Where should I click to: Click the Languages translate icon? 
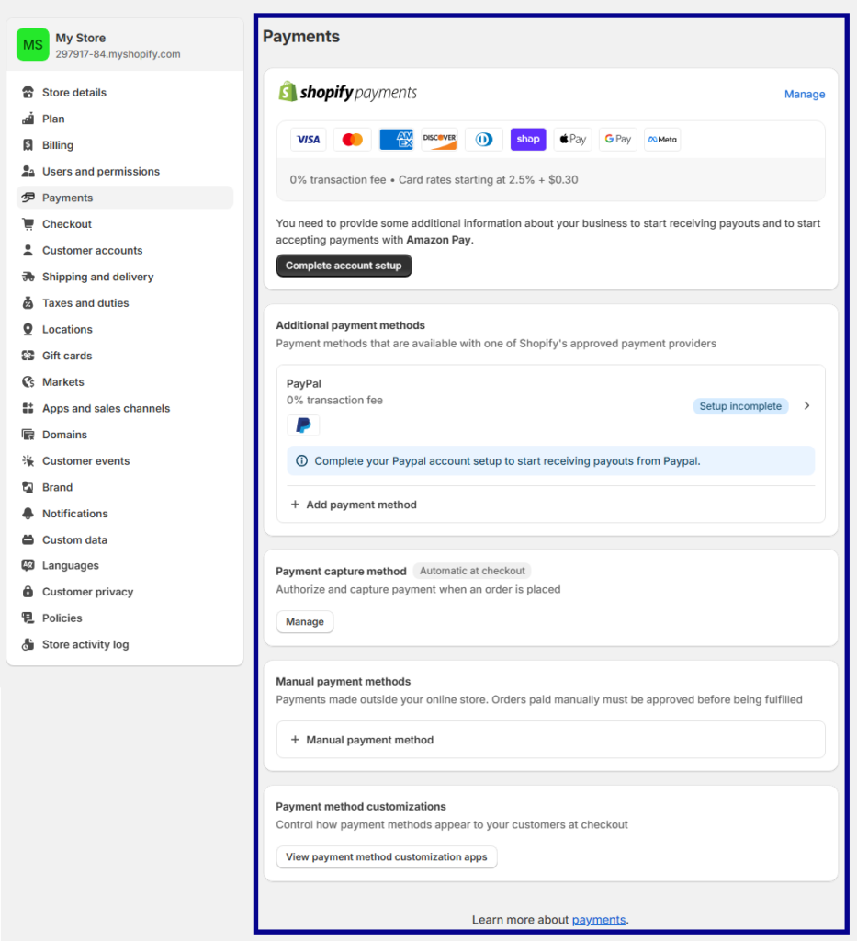pyautogui.click(x=28, y=565)
